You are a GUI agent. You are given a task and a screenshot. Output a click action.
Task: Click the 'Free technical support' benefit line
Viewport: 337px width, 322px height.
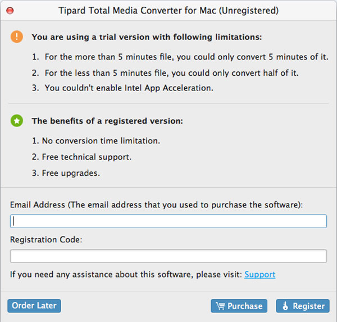point(81,157)
